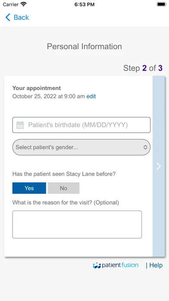This screenshot has width=169, height=301.
Task: Click the calendar icon in birthdate field
Action: [20, 125]
